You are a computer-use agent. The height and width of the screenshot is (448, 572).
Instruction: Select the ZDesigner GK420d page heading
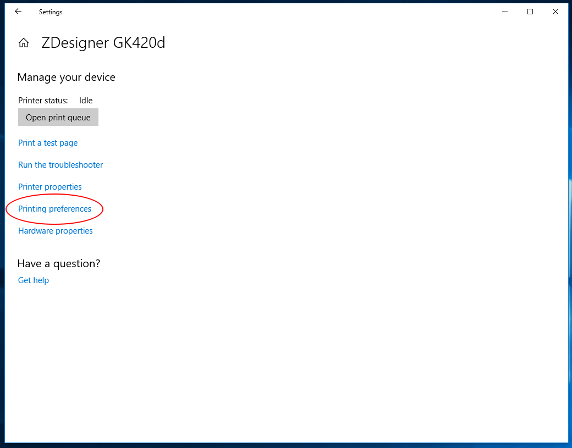[x=103, y=43]
